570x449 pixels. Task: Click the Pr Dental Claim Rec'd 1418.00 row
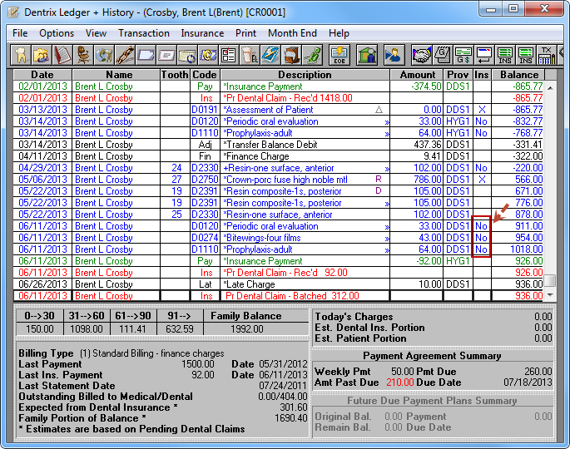279,98
